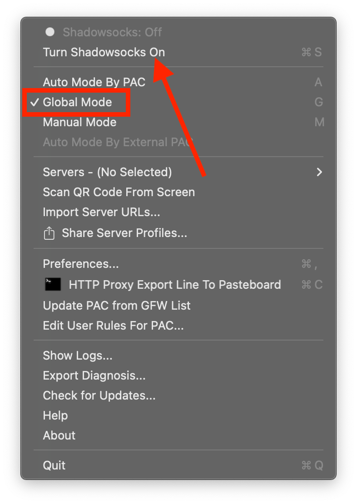Open Preferences...
357x504 pixels.
point(81,264)
